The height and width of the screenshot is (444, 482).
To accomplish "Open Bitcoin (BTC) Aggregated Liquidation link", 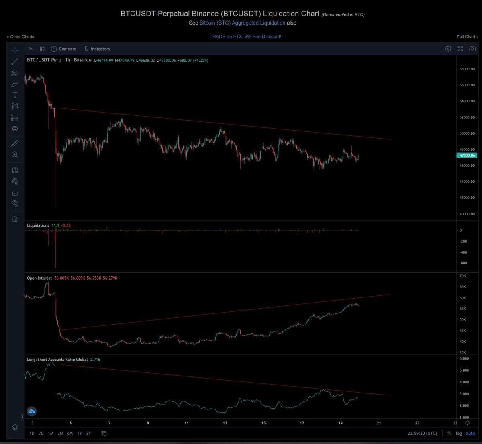I will tap(243, 23).
